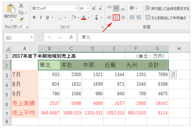The image size is (192, 128).
Task: Click the insert function fx icon
Action: coord(71,37)
